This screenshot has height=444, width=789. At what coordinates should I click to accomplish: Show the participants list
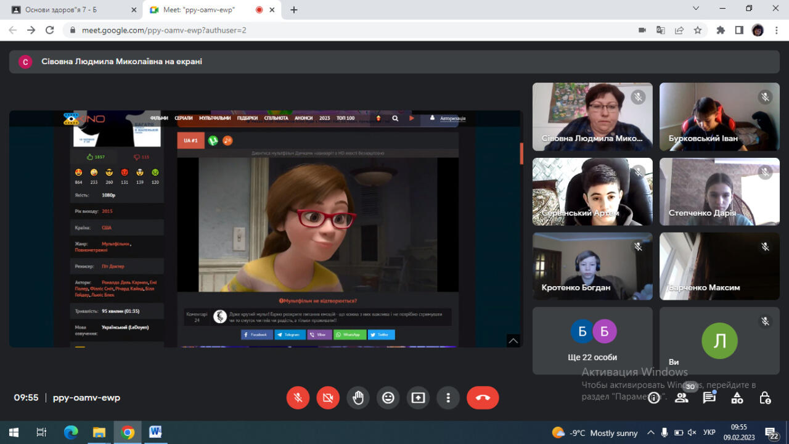[x=682, y=398]
